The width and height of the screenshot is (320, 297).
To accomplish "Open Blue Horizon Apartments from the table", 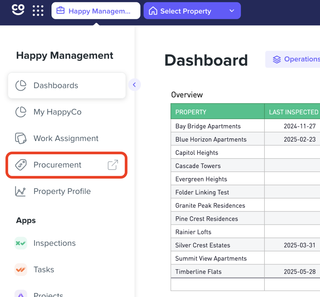I will (x=211, y=139).
